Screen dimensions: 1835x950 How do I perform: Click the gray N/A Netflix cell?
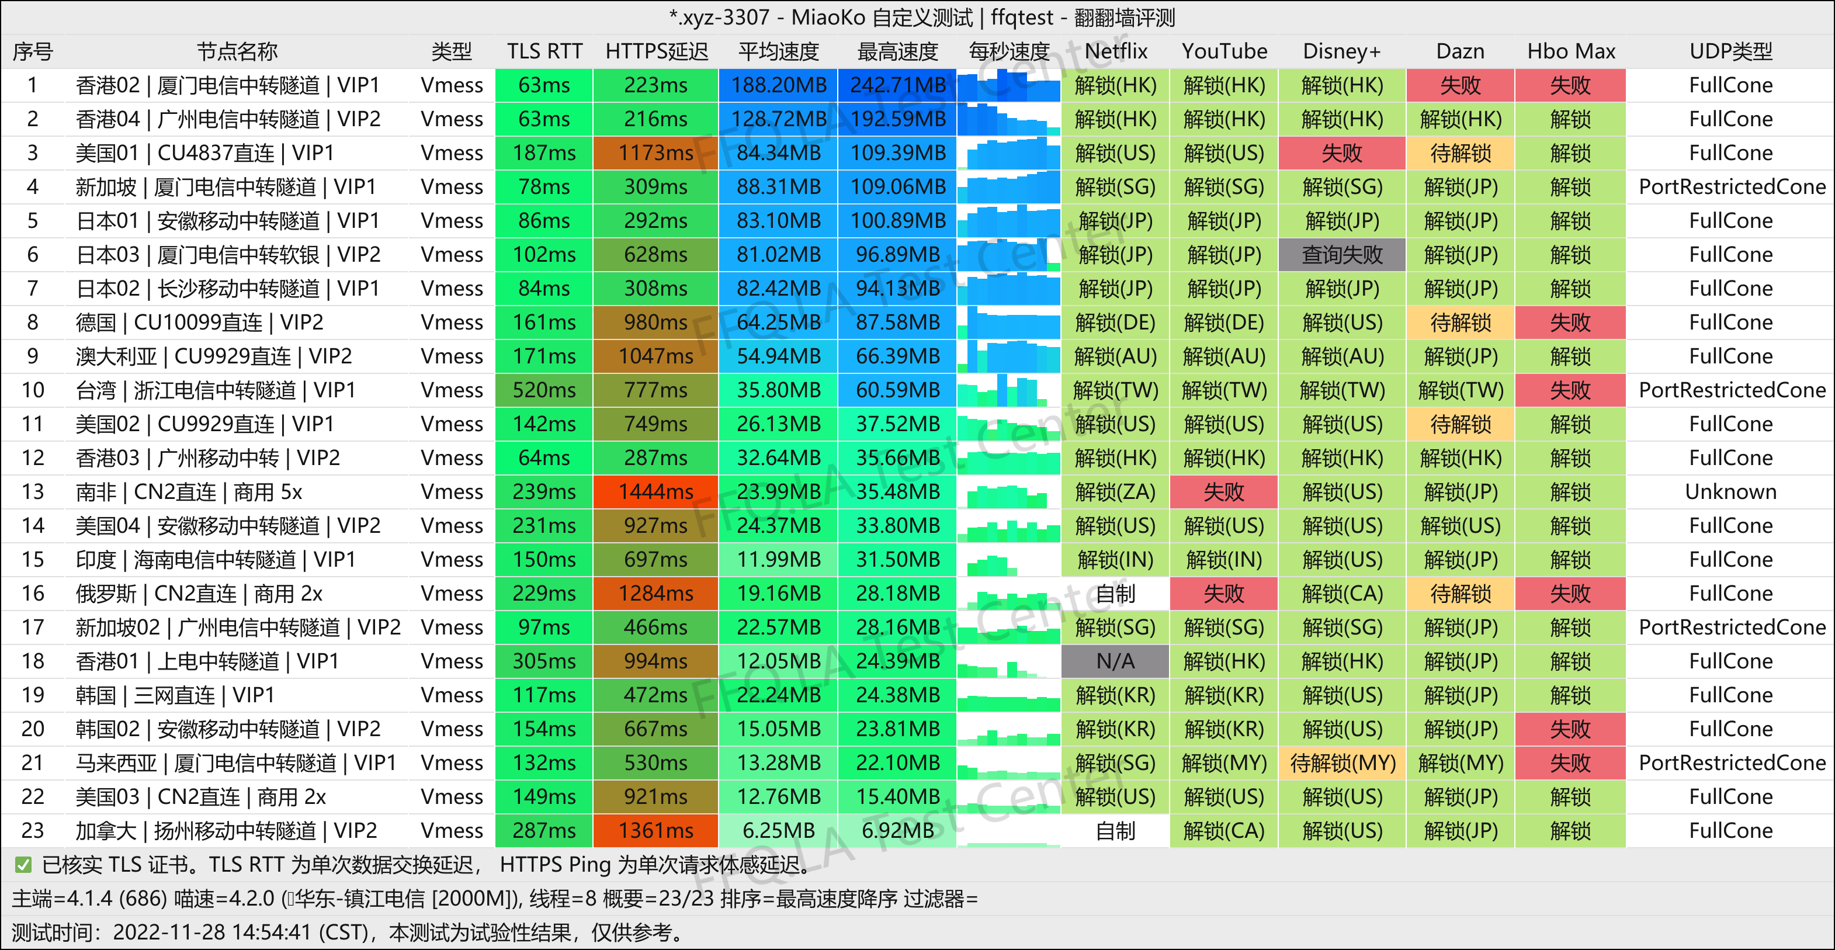click(1115, 661)
